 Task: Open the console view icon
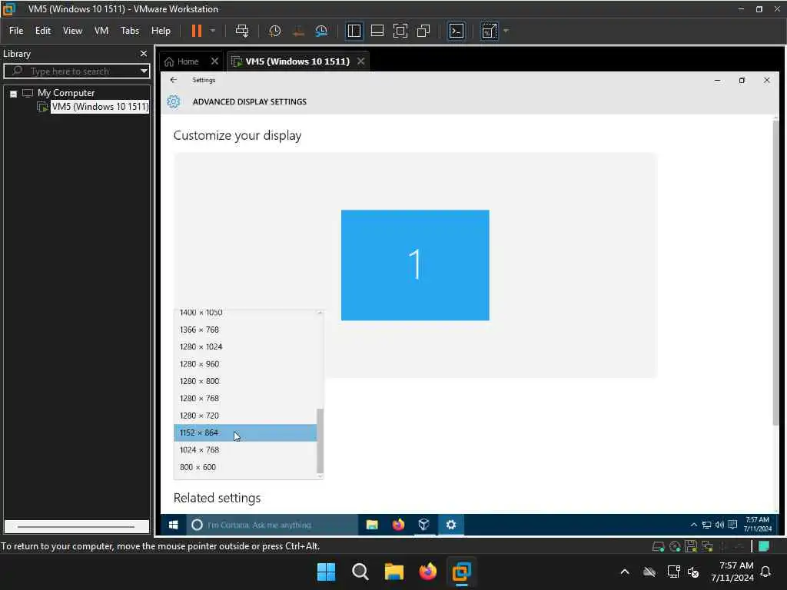coord(457,31)
